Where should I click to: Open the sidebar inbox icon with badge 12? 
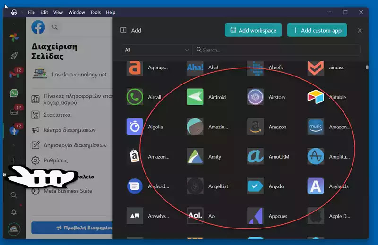[14, 111]
